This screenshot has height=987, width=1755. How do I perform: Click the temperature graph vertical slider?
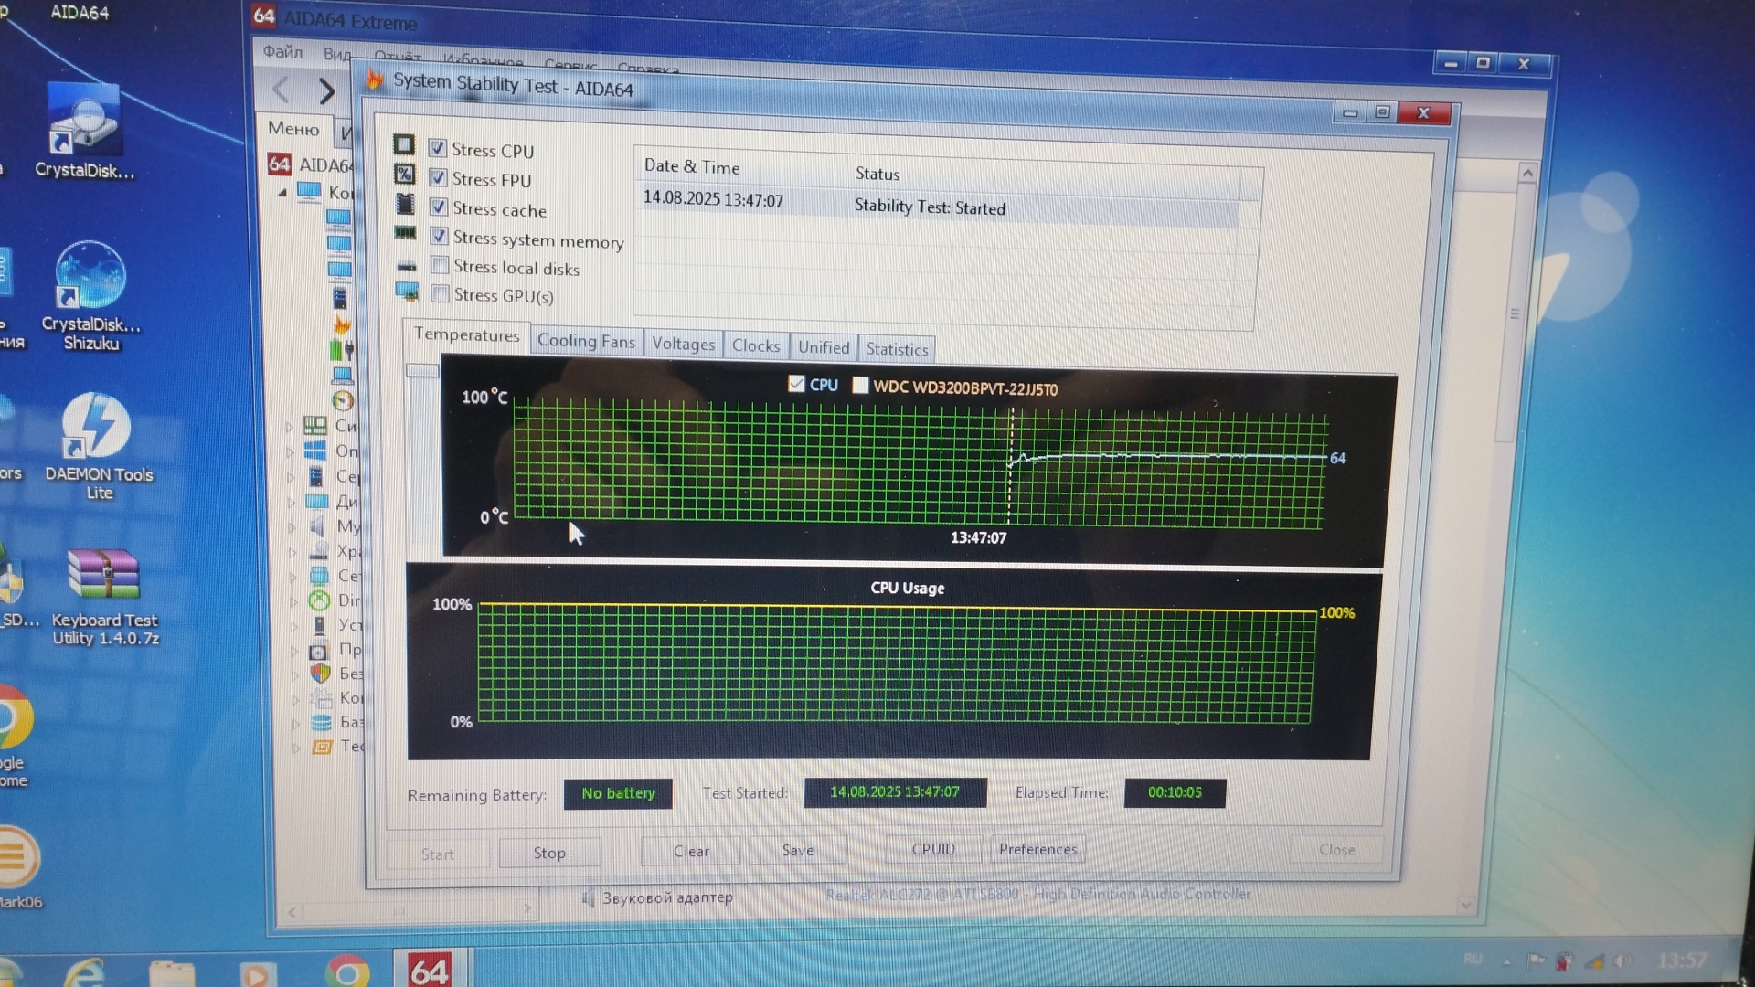coord(422,371)
